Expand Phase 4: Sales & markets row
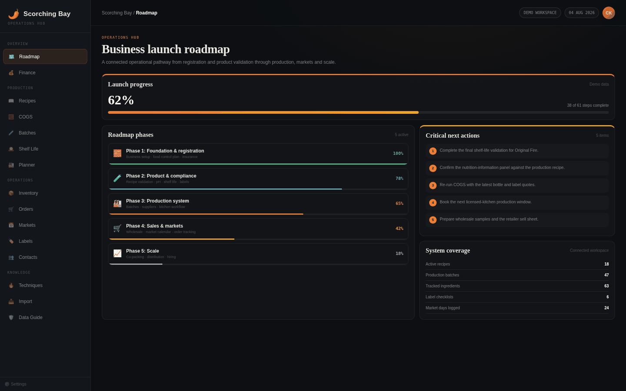This screenshot has height=391, width=626. click(258, 229)
